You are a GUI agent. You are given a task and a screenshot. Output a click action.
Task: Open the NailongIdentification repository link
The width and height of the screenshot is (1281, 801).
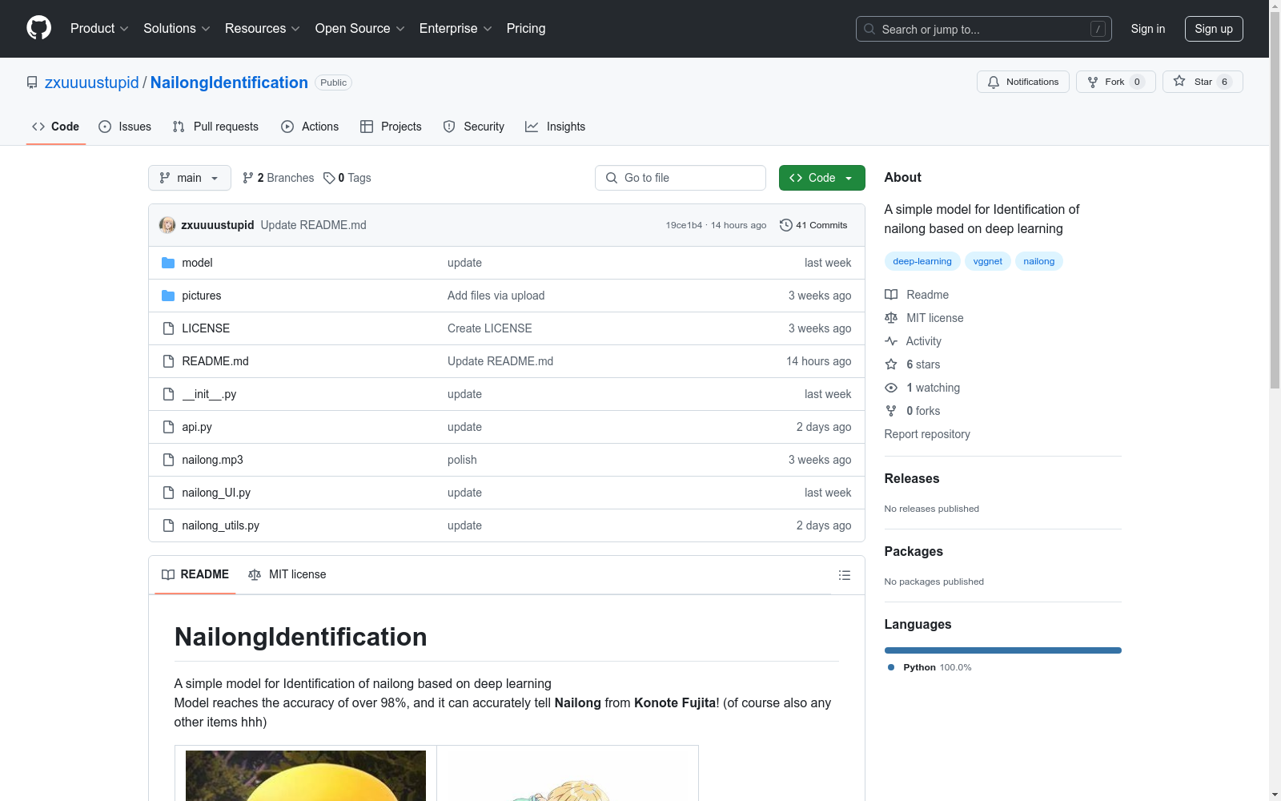229,83
